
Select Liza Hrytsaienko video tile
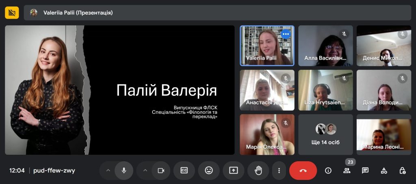click(325, 90)
